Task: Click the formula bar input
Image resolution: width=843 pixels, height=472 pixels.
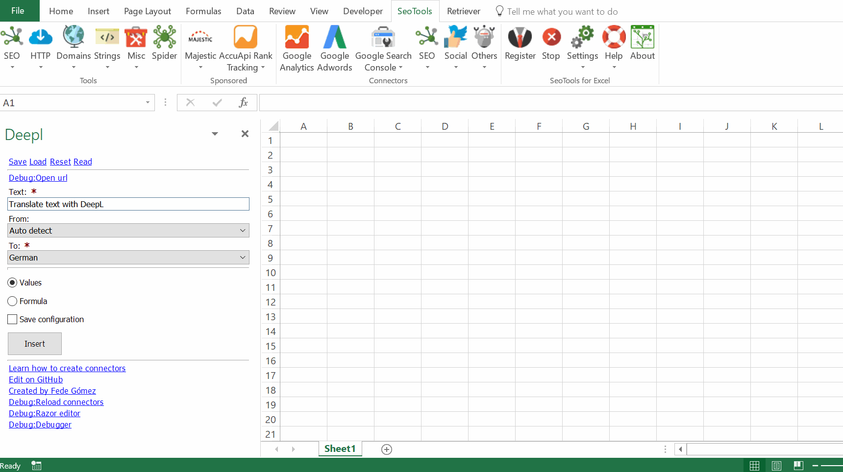Action: tap(551, 102)
